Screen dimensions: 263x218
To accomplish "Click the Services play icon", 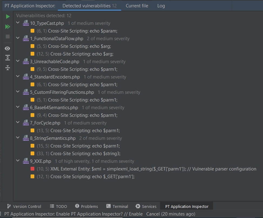I will [138, 206].
